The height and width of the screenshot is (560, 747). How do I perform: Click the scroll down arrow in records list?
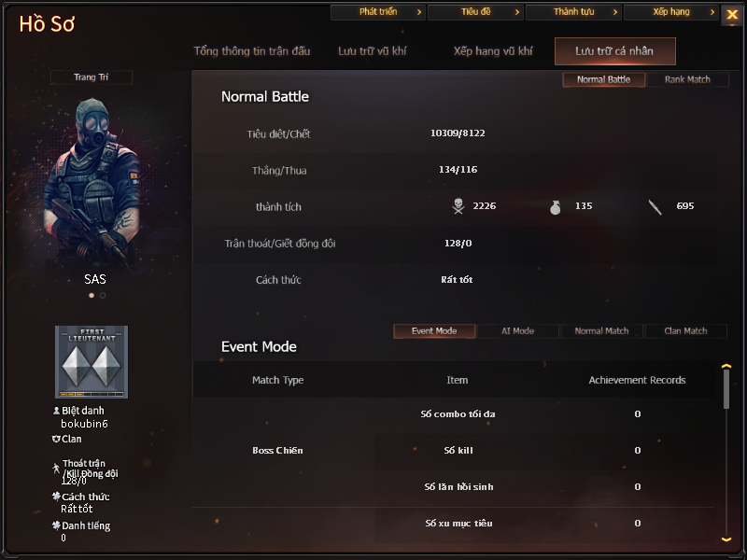click(x=726, y=539)
